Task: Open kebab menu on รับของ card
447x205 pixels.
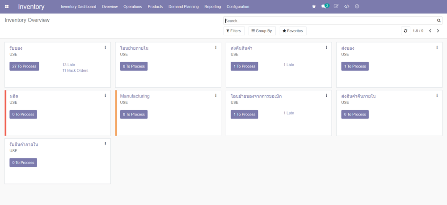Action: pyautogui.click(x=105, y=47)
